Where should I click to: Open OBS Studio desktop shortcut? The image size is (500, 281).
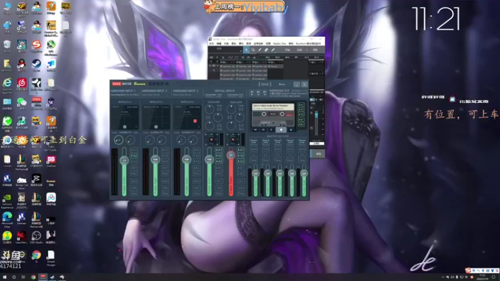(x=36, y=237)
